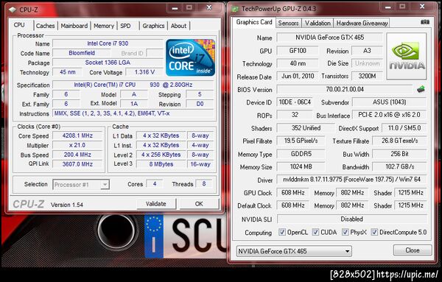
Task: Click the Cores value 4
Action: [x=155, y=183]
